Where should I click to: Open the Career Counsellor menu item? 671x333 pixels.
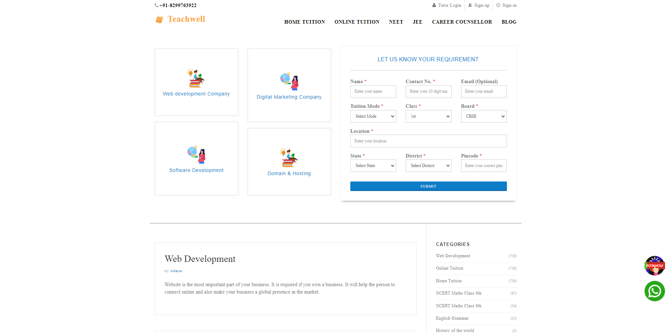click(462, 22)
